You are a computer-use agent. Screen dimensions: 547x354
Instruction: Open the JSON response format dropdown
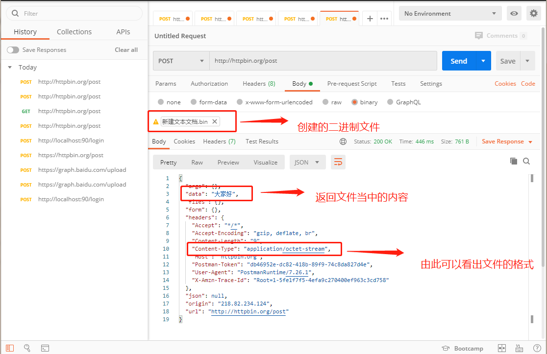point(307,162)
